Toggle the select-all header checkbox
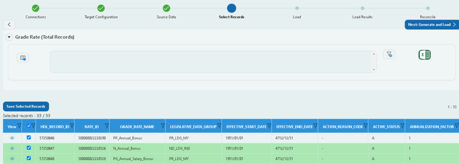The image size is (459, 164). 28,126
